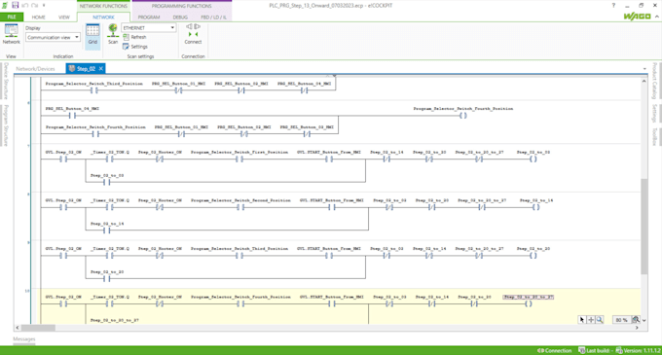Select the Step_02_to_20 output coil
662x355 pixels.
533,256
